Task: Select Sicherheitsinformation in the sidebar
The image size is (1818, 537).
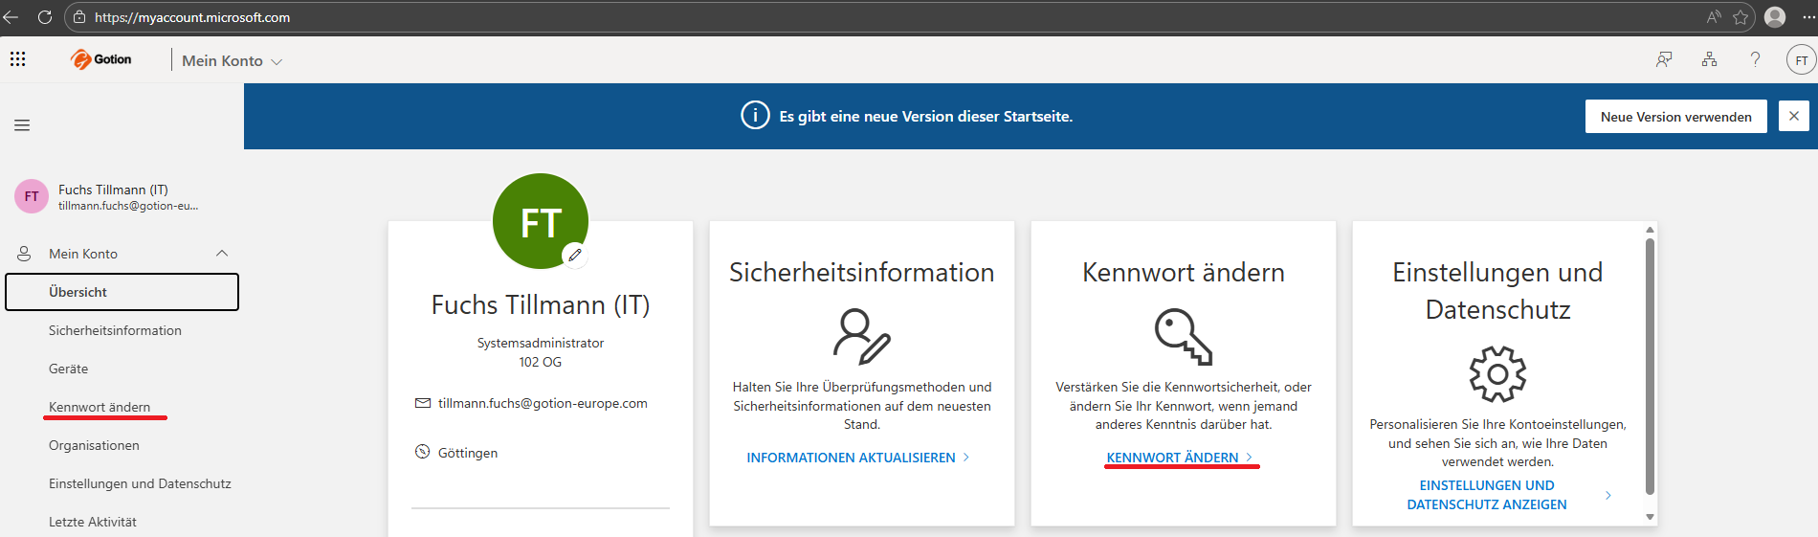Action: click(115, 330)
